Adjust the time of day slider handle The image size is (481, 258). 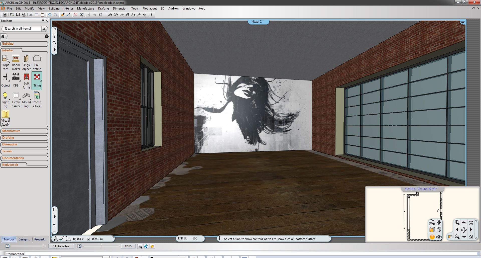pyautogui.click(x=101, y=246)
